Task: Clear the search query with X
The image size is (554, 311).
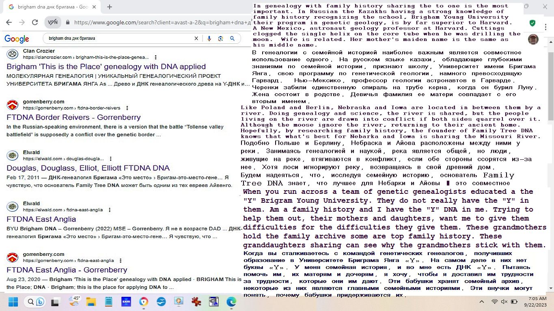Action: click(196, 39)
